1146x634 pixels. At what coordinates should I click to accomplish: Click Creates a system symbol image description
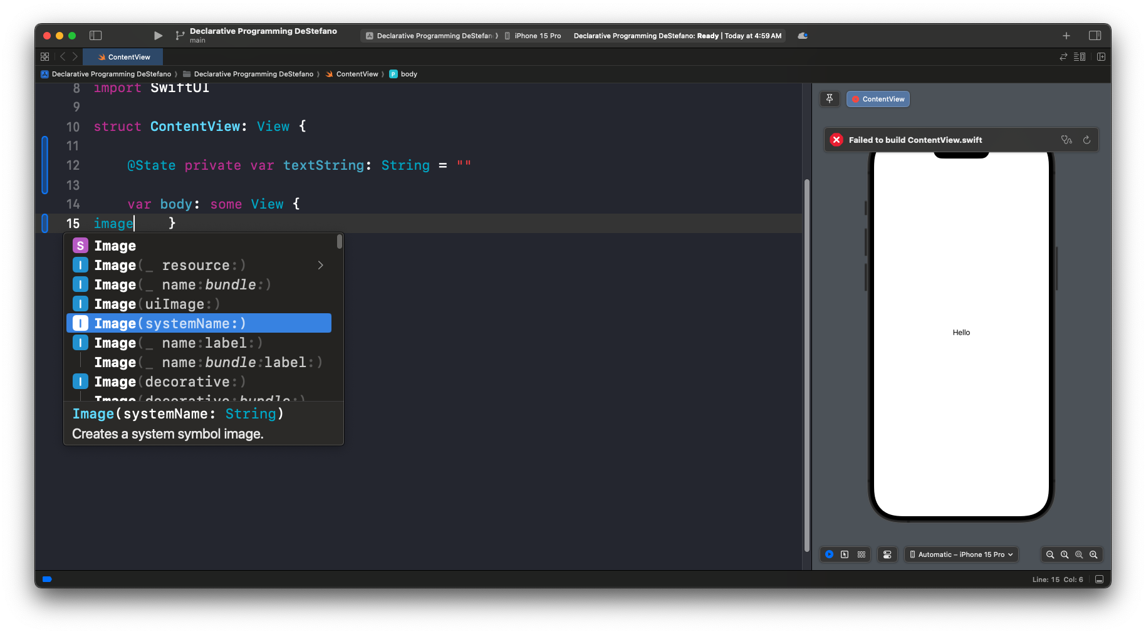(168, 434)
